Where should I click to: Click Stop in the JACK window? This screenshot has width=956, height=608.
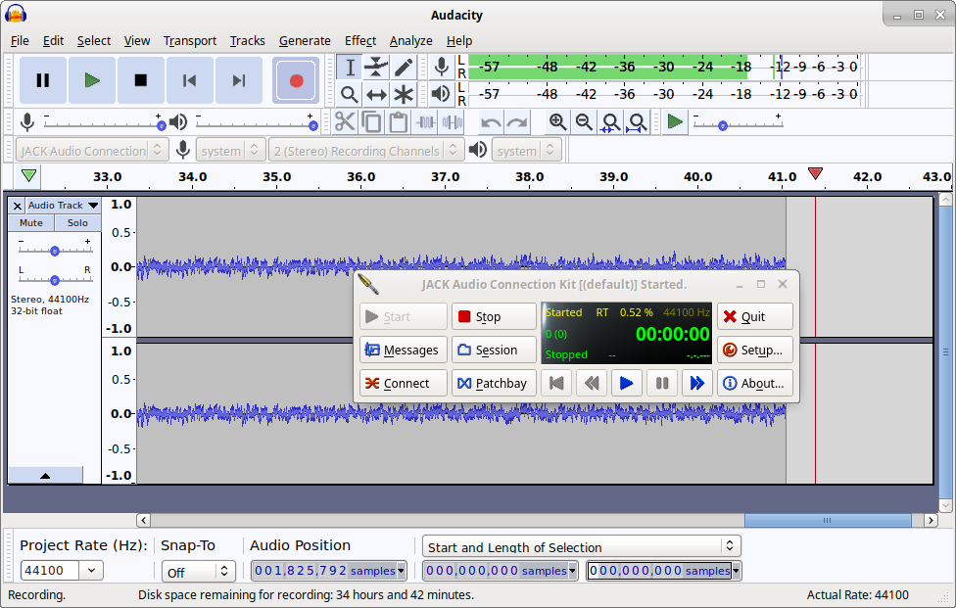(494, 316)
